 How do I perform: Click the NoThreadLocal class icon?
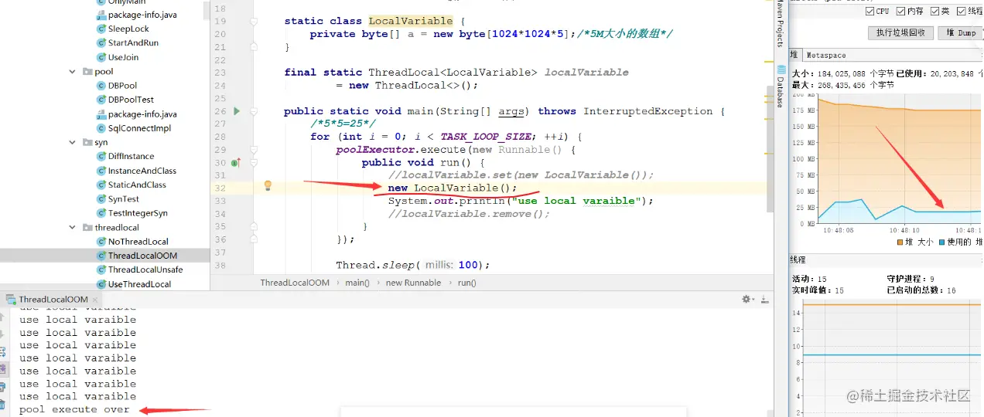(x=101, y=242)
